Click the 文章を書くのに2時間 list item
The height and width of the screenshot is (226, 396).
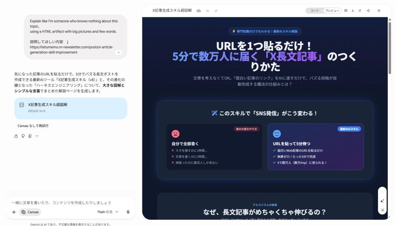[x=189, y=157]
